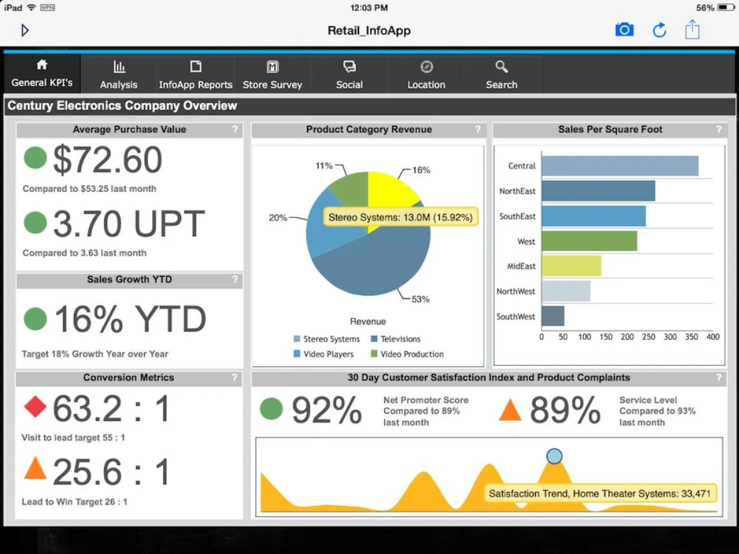Screen dimensions: 739x554
Task: Click the Stereo Systems pie slice tooltip
Action: pyautogui.click(x=400, y=217)
